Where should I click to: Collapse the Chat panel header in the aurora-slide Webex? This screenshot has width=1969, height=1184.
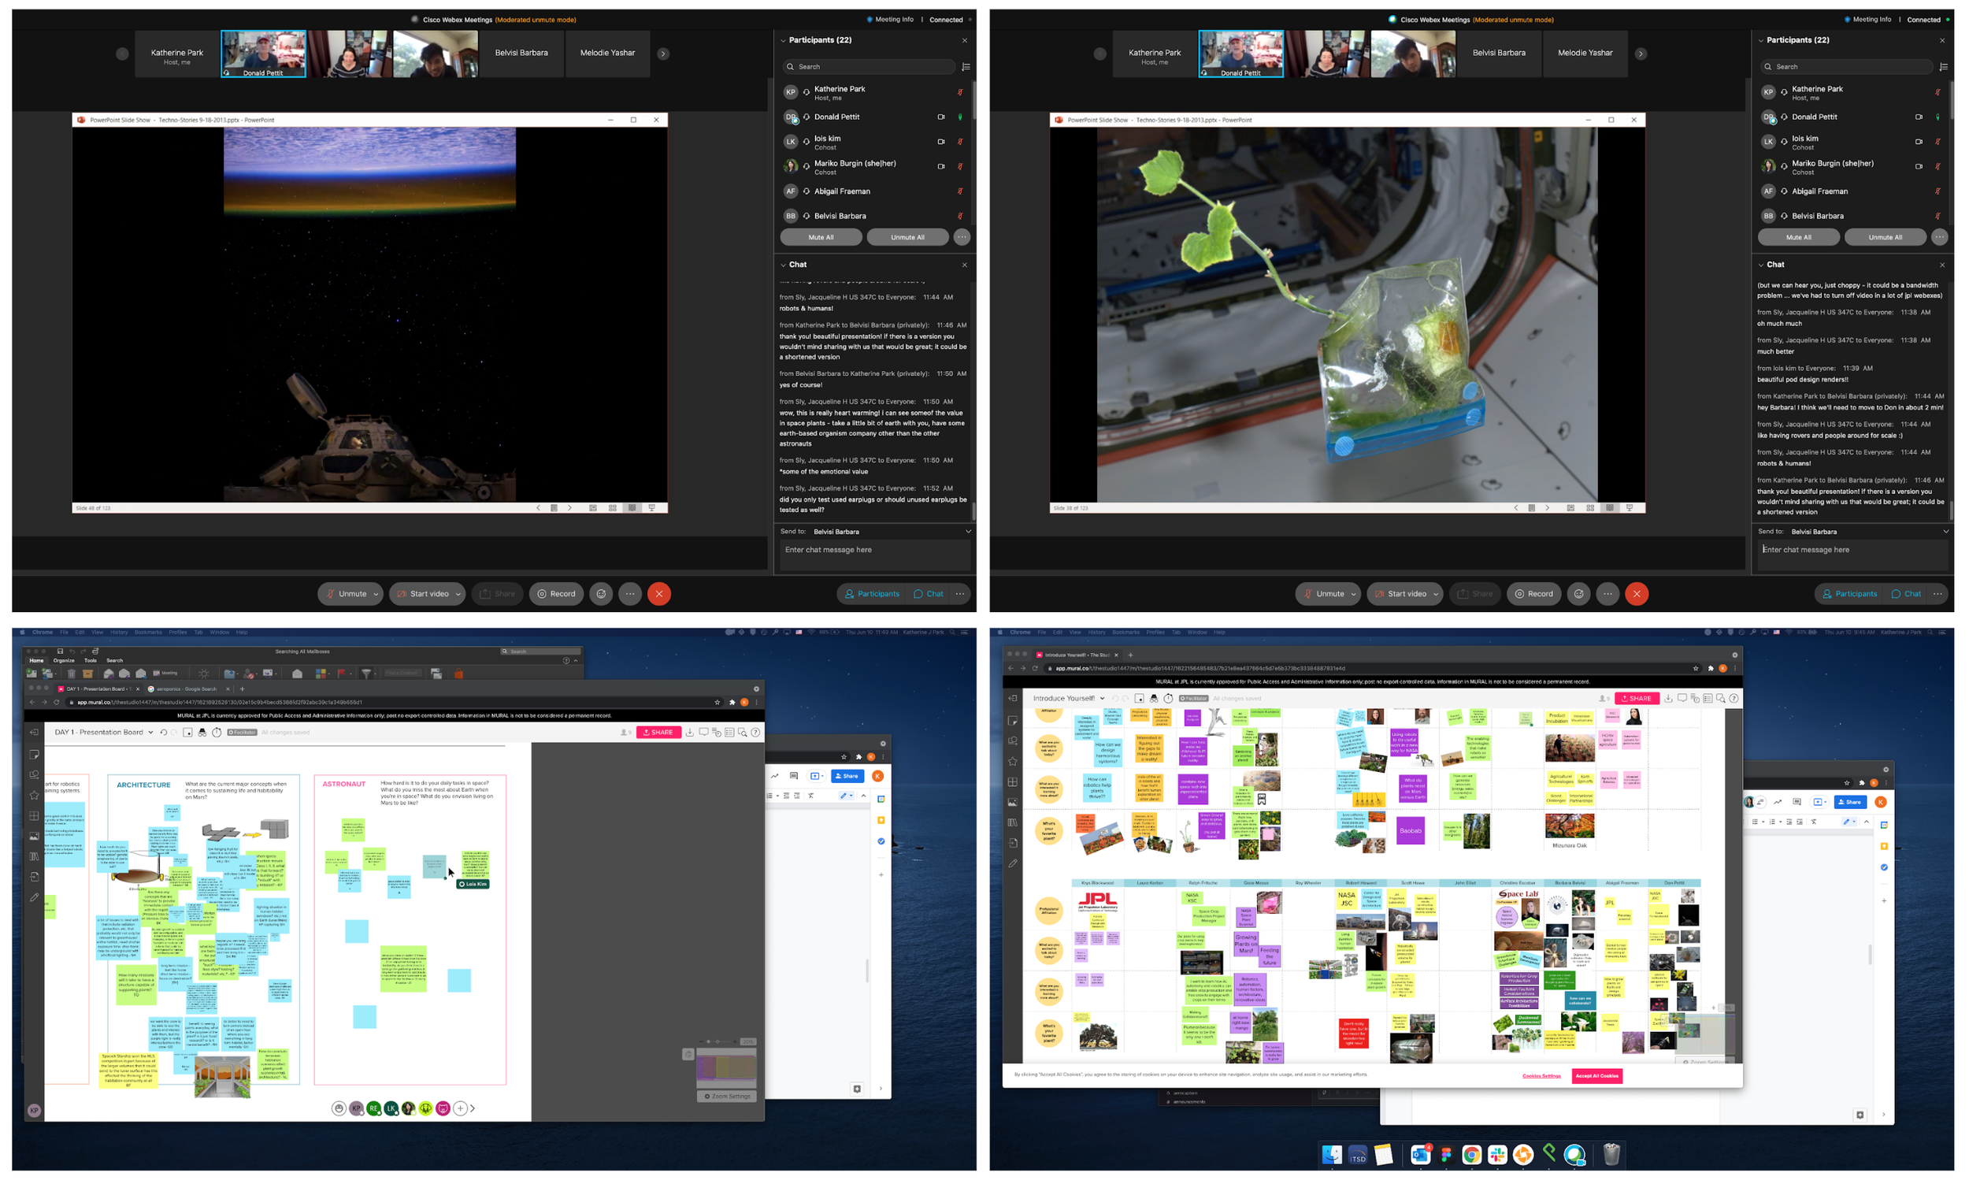(783, 265)
